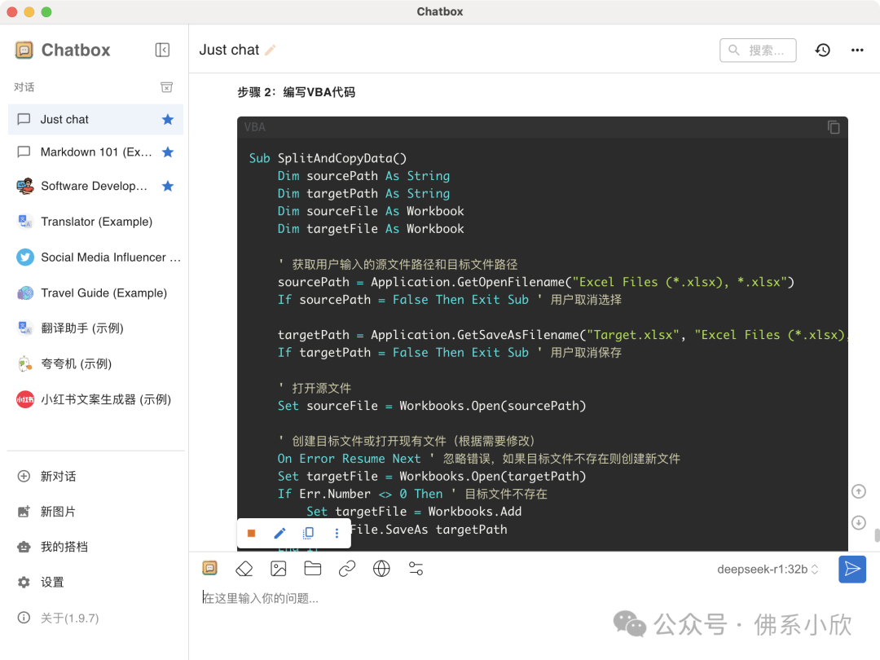Collapse the sidebar with the panel icon

pyautogui.click(x=162, y=50)
